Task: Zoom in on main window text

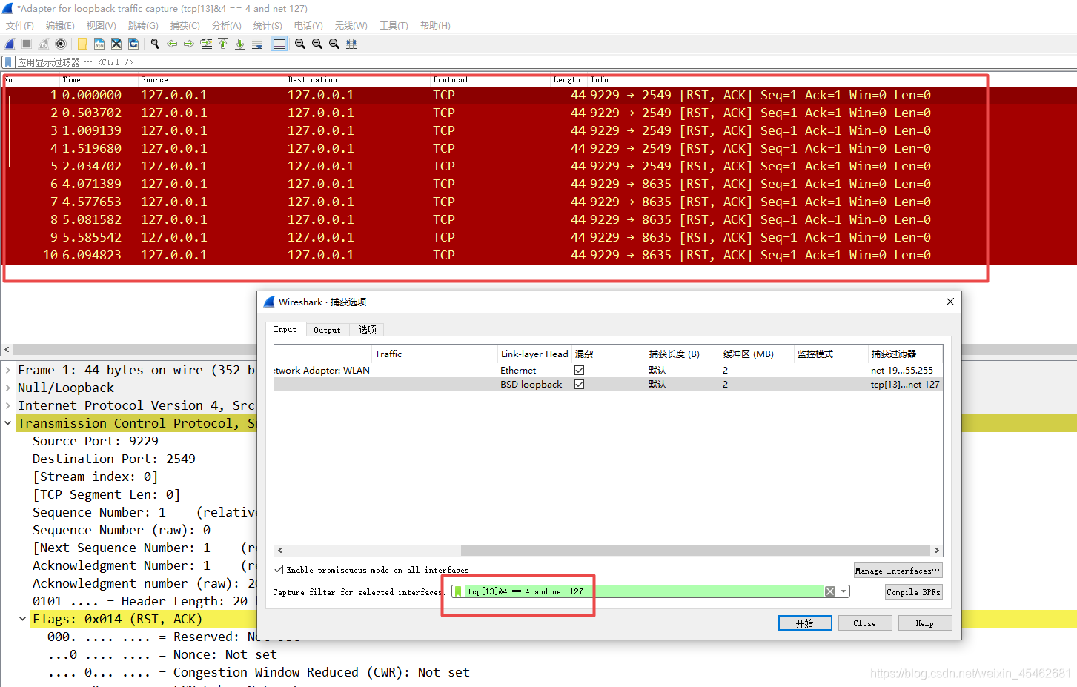Action: (300, 44)
